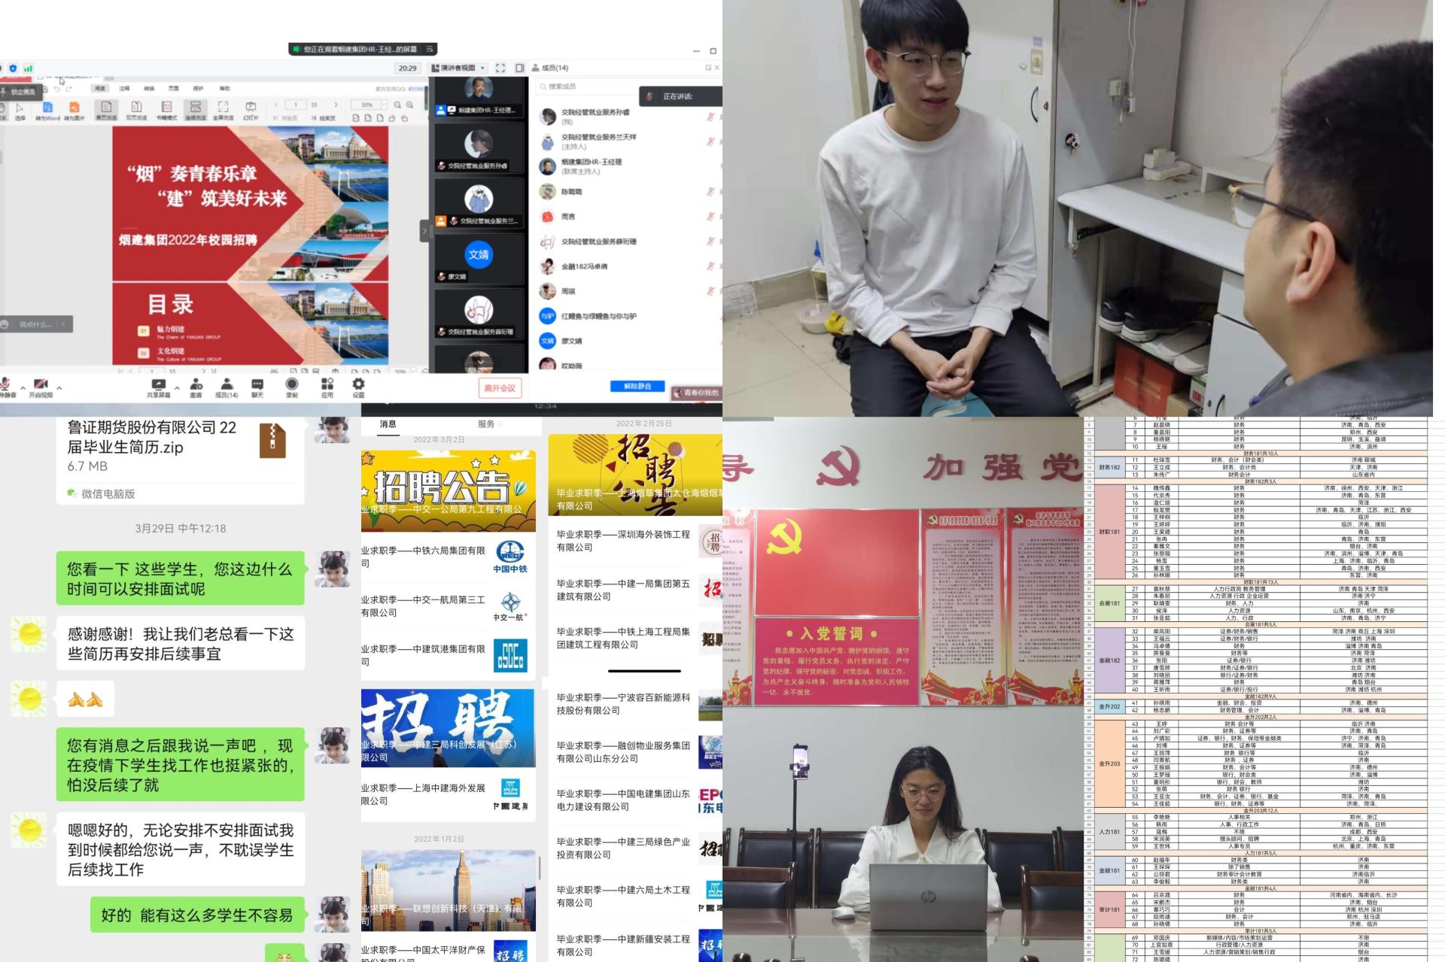
Task: Open the 联想创新科技 skyline banner article
Action: (x=449, y=891)
